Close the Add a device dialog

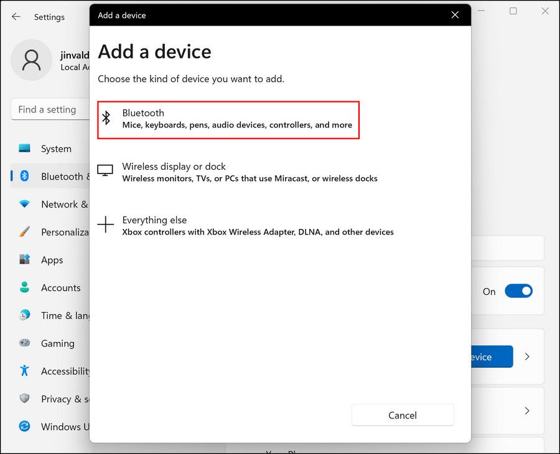tap(455, 15)
